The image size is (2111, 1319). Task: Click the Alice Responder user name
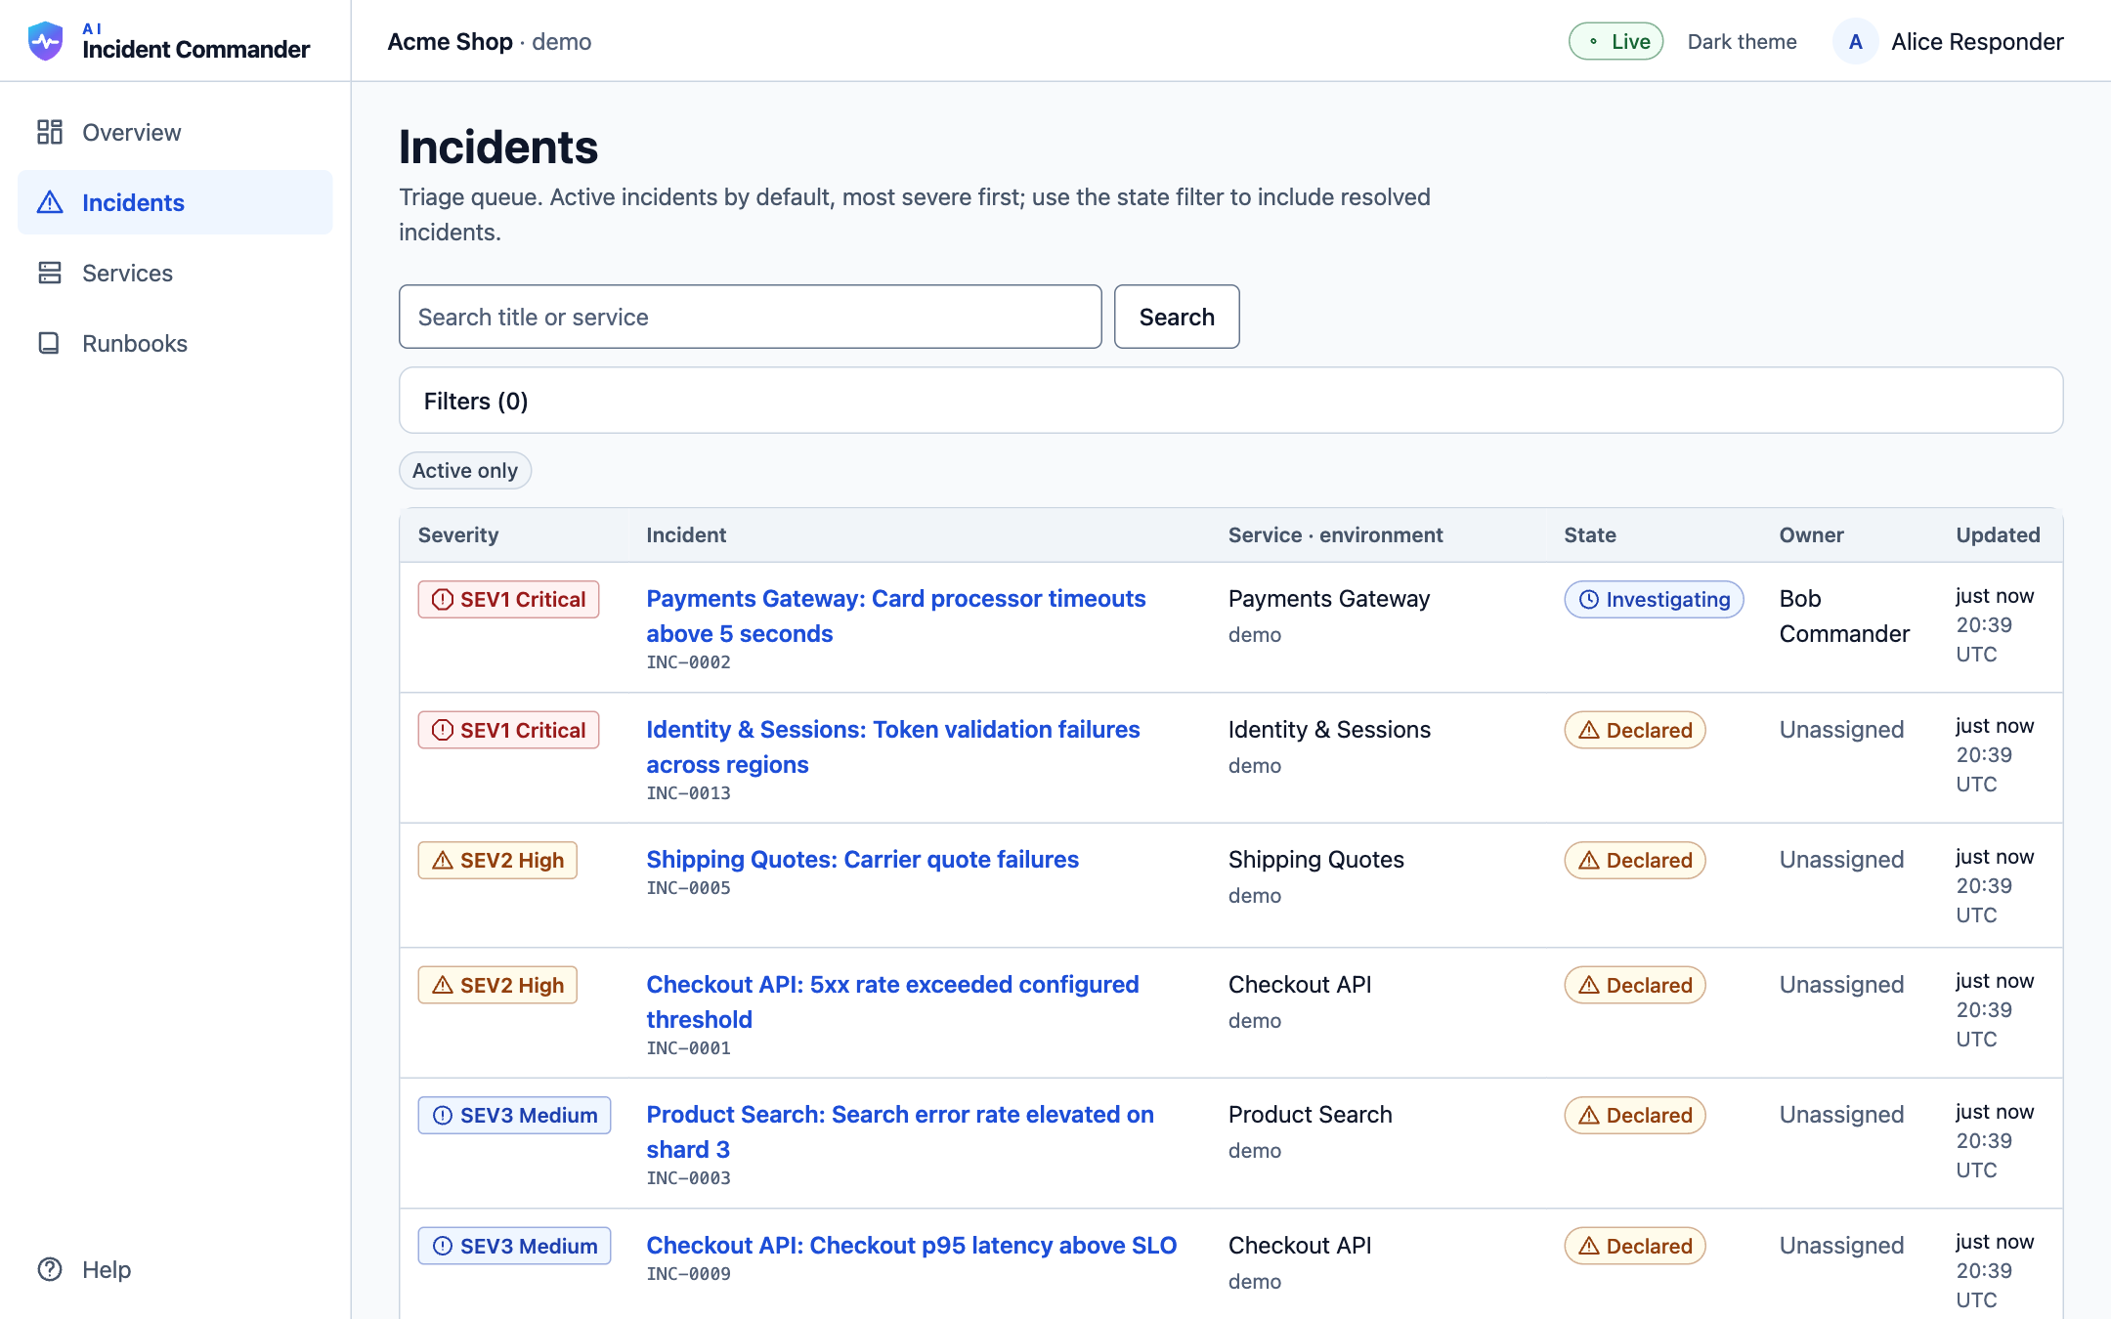[x=1977, y=41]
